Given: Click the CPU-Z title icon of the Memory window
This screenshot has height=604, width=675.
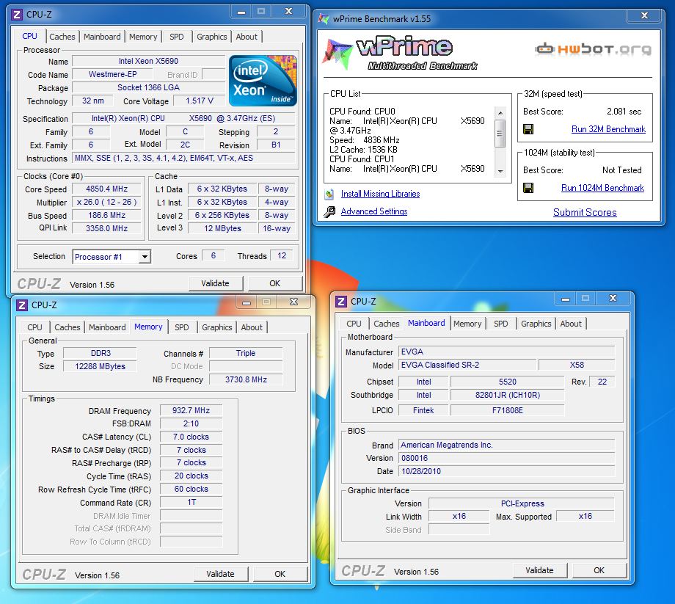Looking at the screenshot, I should point(22,305).
